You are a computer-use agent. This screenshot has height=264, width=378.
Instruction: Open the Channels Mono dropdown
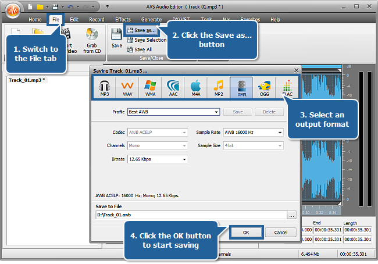click(158, 145)
